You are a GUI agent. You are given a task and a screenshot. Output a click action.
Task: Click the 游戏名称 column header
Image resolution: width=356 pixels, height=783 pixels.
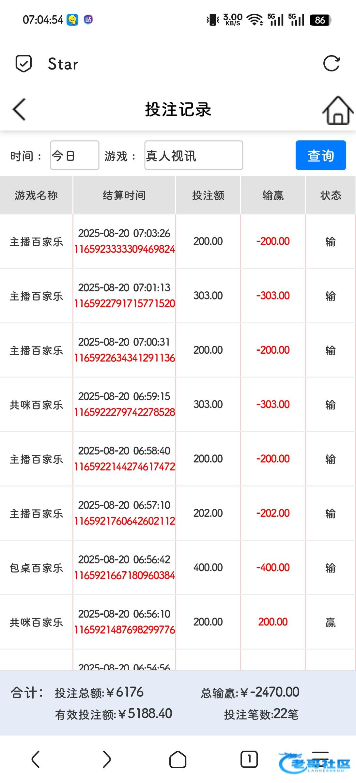point(36,195)
